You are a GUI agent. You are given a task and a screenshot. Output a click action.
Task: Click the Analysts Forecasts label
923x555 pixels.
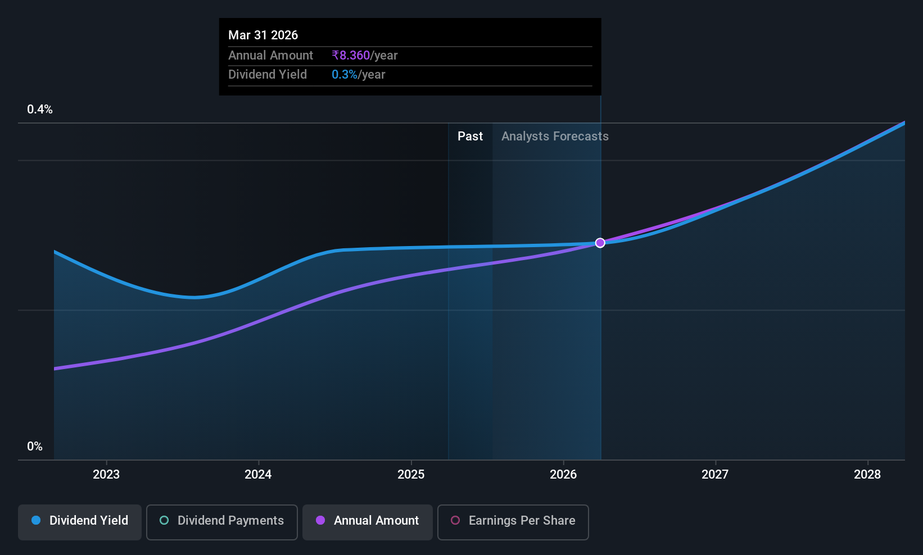[555, 136]
